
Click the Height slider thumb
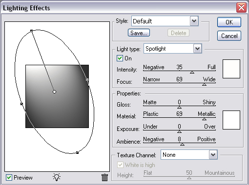(189, 178)
